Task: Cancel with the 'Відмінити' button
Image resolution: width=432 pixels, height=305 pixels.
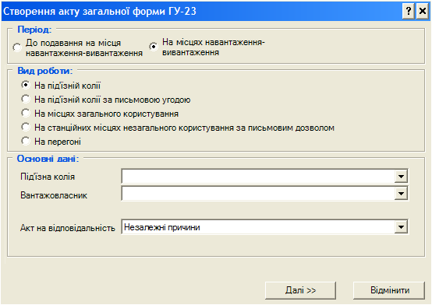Action: (x=389, y=290)
